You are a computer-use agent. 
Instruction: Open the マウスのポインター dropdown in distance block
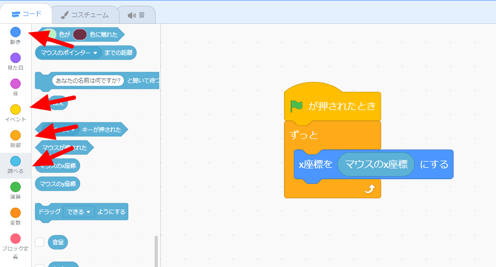pos(69,53)
